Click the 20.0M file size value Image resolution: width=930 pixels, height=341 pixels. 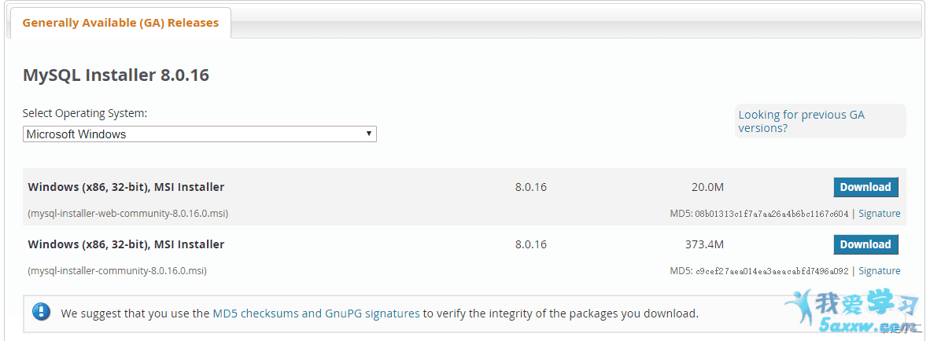(x=707, y=187)
